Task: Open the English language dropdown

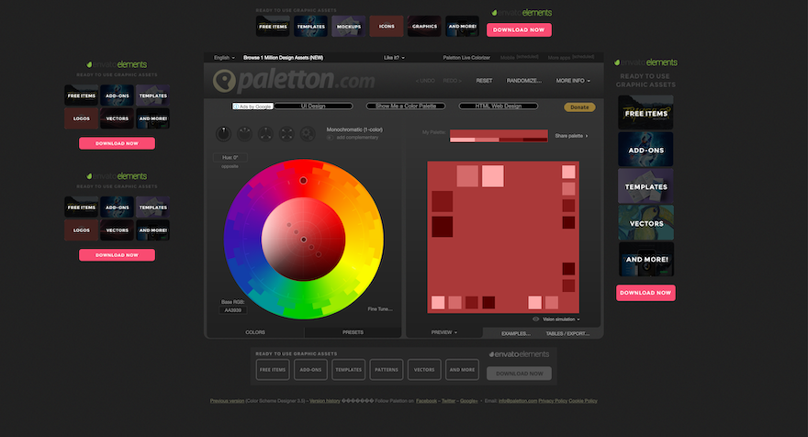Action: pos(224,58)
